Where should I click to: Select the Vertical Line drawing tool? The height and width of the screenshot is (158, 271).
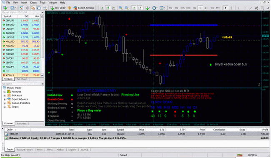pos(238,8)
